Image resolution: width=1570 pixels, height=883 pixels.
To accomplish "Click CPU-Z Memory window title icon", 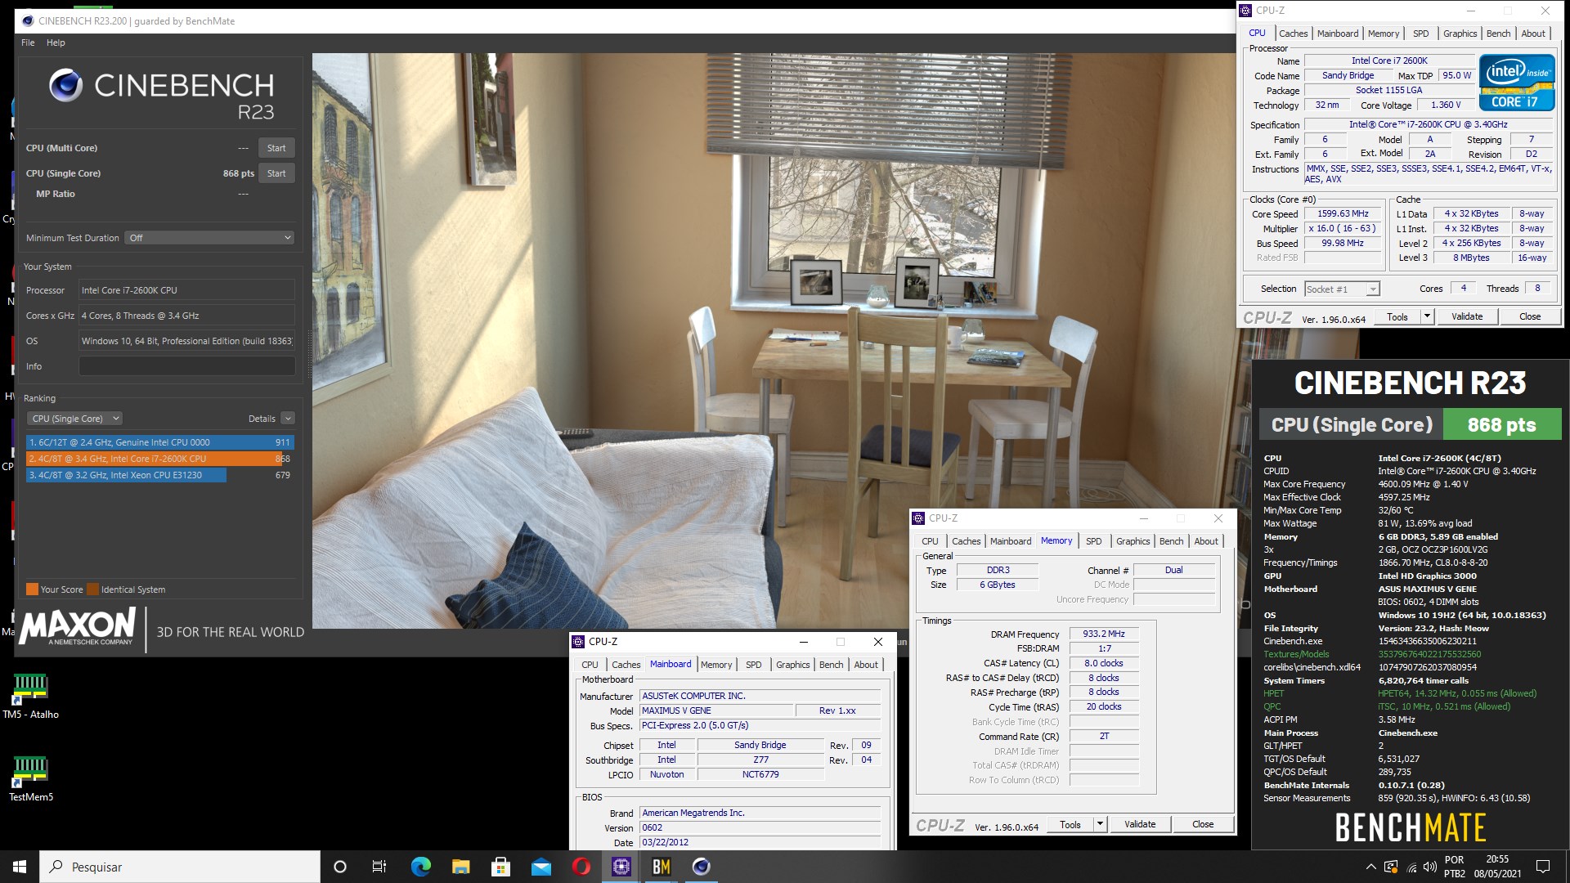I will point(918,518).
